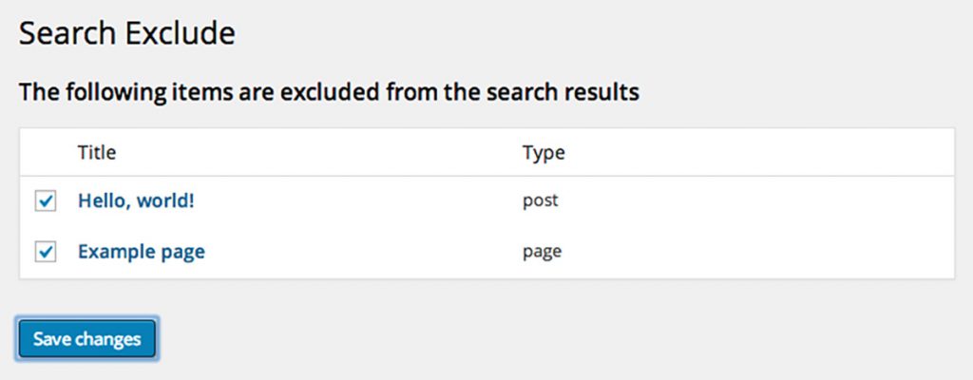Image resolution: width=973 pixels, height=380 pixels.
Task: Toggle search exclusion for the page item
Action: [46, 253]
